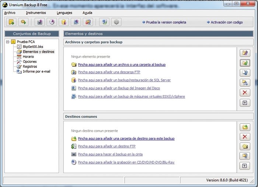Click link to add archivo o carpeta al backup
Image resolution: width=258 pixels, height=187 pixels.
(x=122, y=65)
